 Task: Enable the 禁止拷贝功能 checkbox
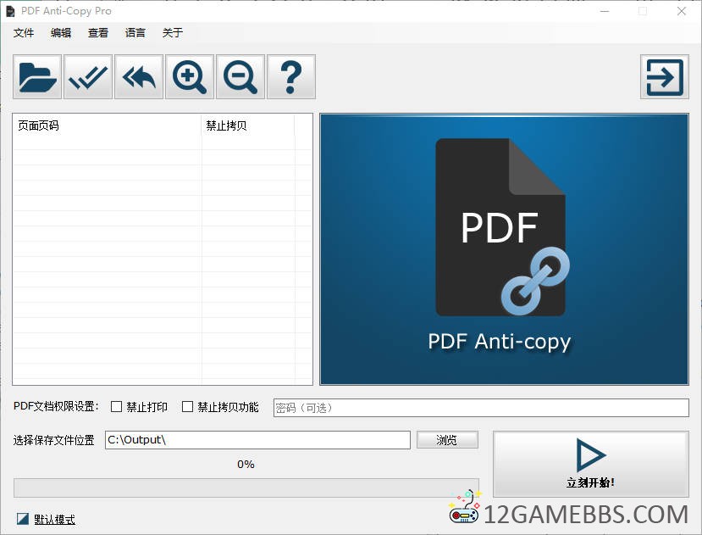pyautogui.click(x=188, y=407)
